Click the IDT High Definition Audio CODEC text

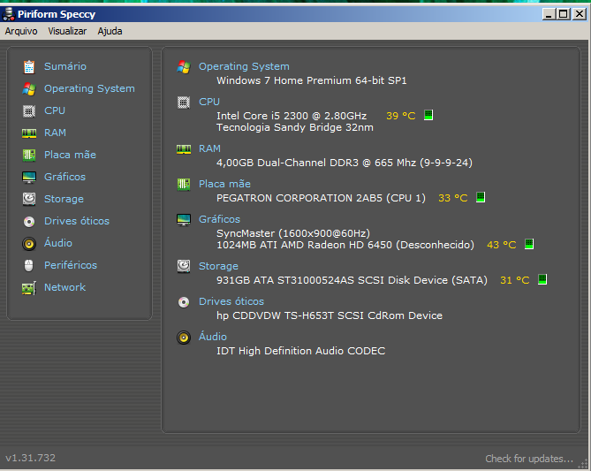pyautogui.click(x=300, y=351)
